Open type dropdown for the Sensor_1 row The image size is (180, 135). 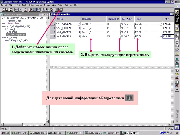pyautogui.click(x=161, y=24)
